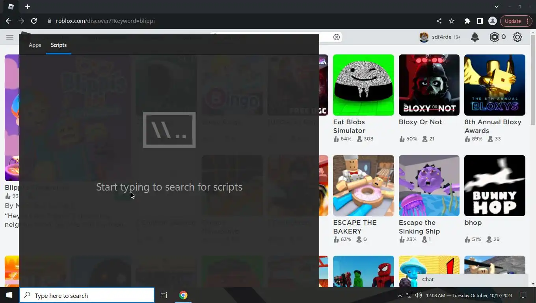Click Bloxy Or Not title link
Screen dimensions: 536x303
pos(420,122)
